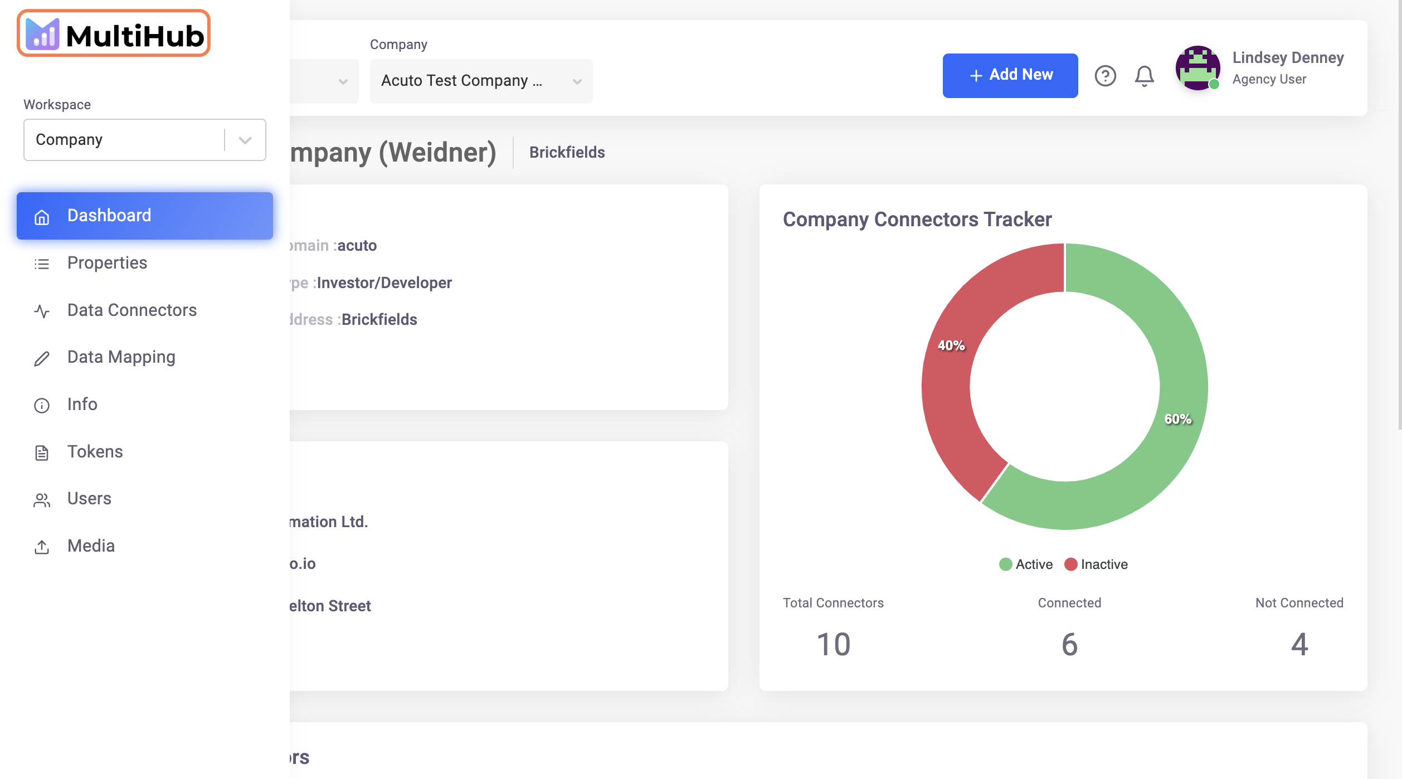Click the green 60% donut segment
Viewport: 1402px width, 779px height.
pyautogui.click(x=1177, y=419)
